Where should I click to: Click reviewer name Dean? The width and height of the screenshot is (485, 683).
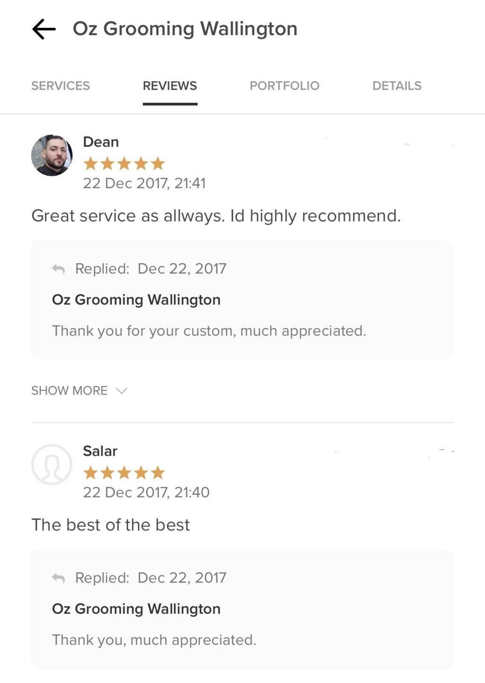[101, 142]
